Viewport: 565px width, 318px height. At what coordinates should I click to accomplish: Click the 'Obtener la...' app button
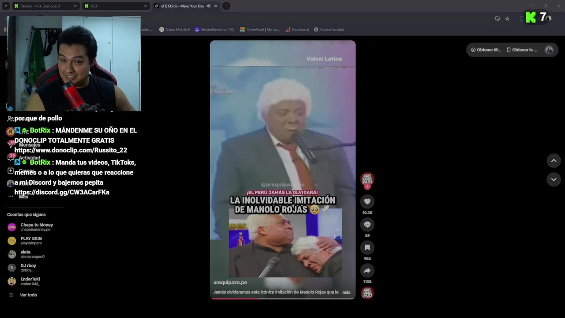click(x=522, y=50)
